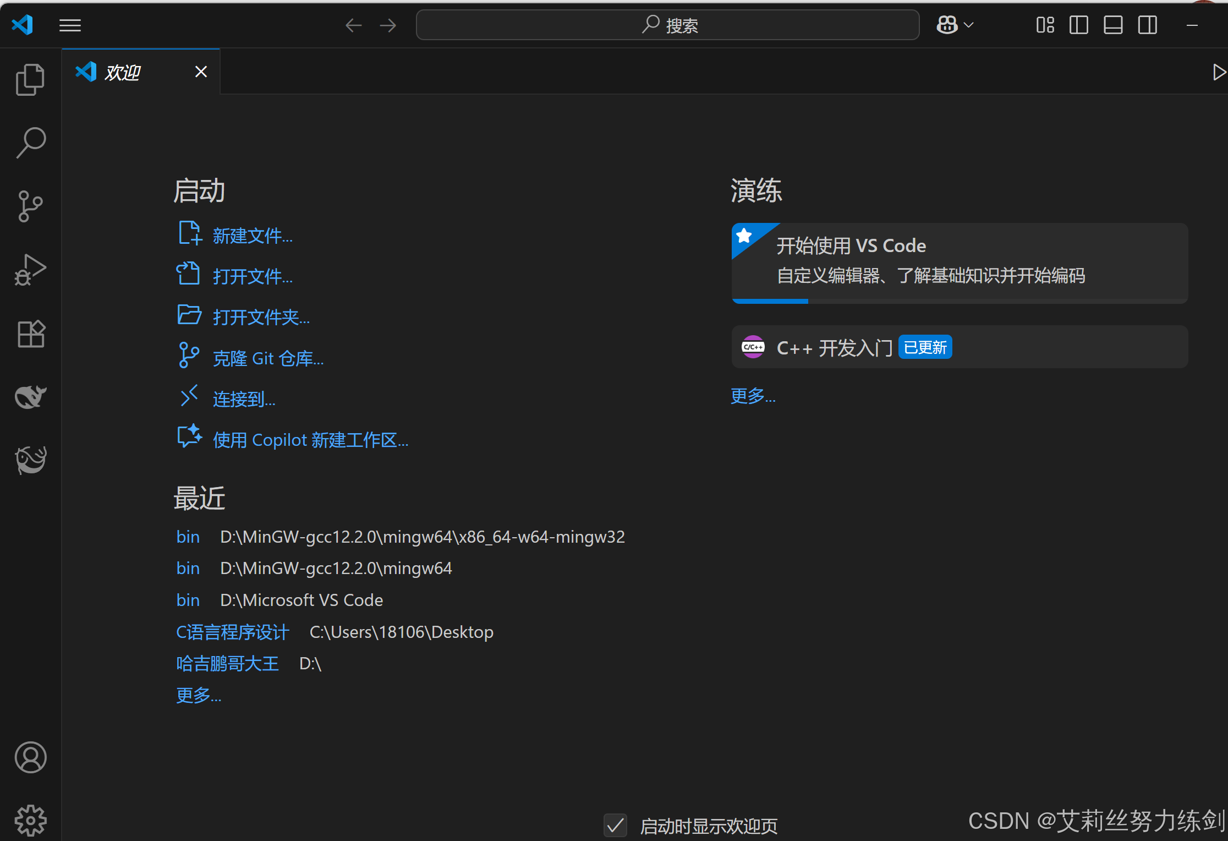
Task: Open the Extensions view
Action: tap(30, 334)
